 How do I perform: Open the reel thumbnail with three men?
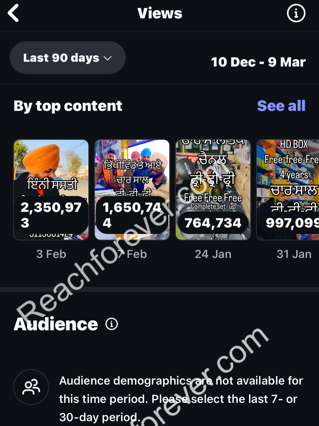tap(132, 190)
